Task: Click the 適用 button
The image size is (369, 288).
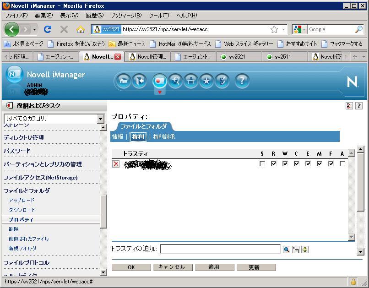Action: [x=214, y=267]
